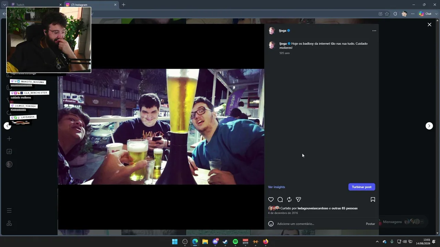Screen dimensions: 440x247
Task: Open the Copilot Chat button
Action: (425, 14)
